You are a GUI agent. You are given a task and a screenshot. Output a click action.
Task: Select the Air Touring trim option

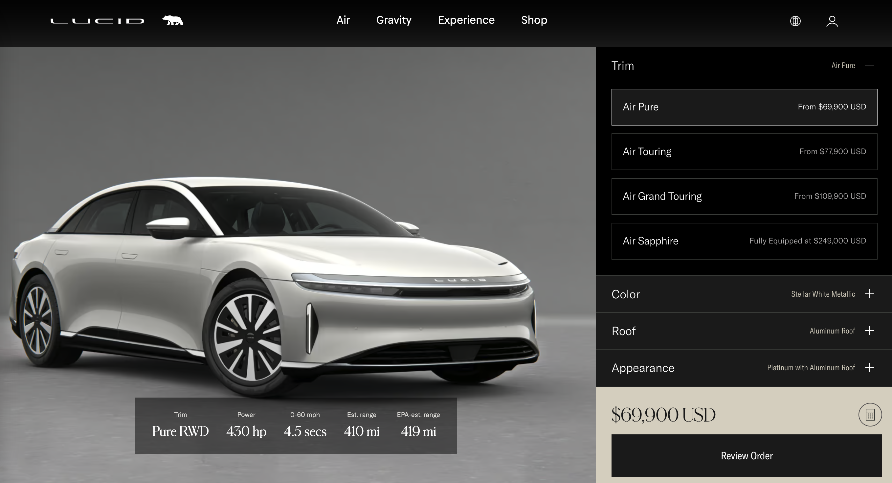click(x=744, y=152)
